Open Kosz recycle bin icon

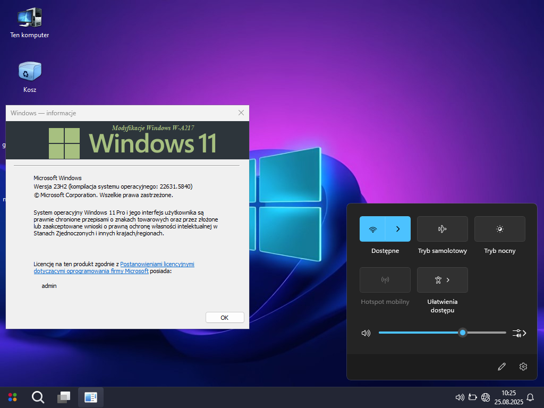(x=30, y=72)
